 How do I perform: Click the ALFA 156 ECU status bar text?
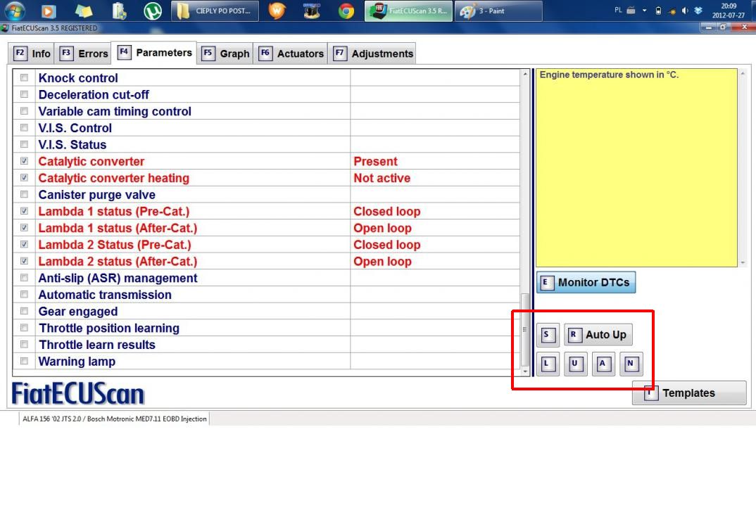point(115,419)
